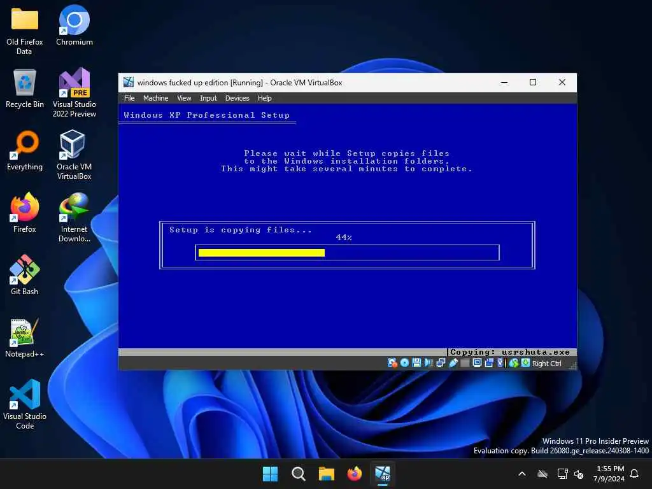
Task: Select the Oracle VM VirtualBox desktop shortcut
Action: click(74, 155)
